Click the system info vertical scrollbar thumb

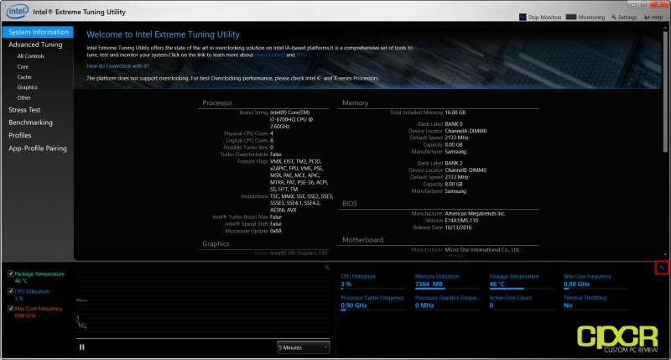[x=665, y=90]
